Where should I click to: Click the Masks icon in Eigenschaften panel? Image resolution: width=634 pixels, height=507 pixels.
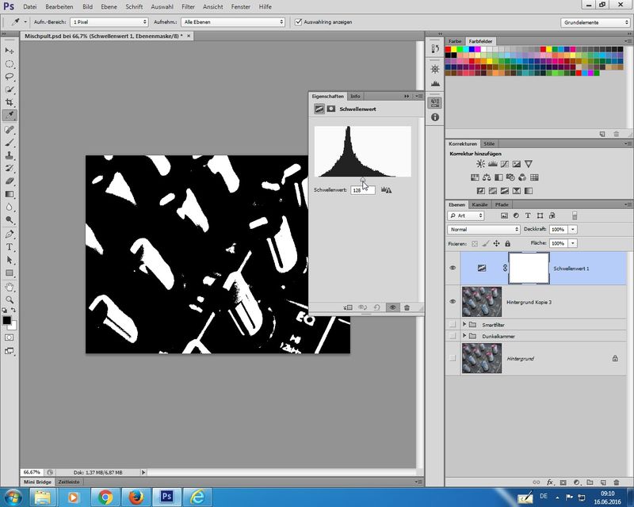pyautogui.click(x=331, y=109)
